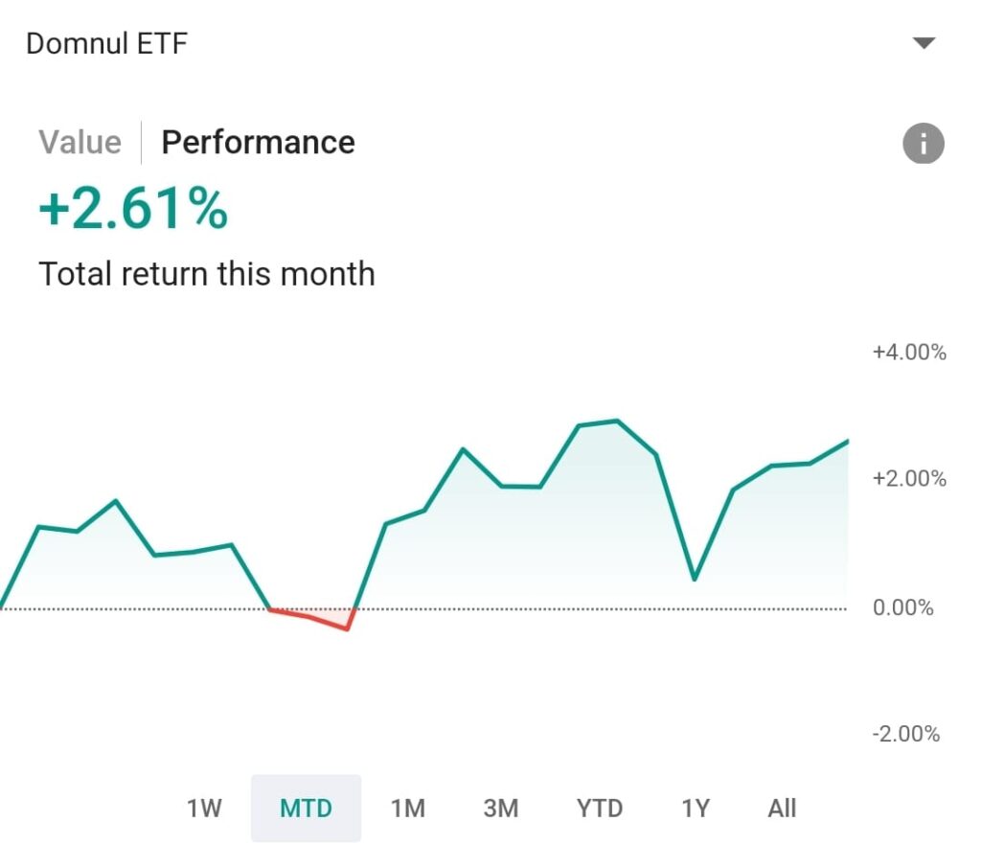
Task: View the 1Y time range
Action: [x=695, y=809]
